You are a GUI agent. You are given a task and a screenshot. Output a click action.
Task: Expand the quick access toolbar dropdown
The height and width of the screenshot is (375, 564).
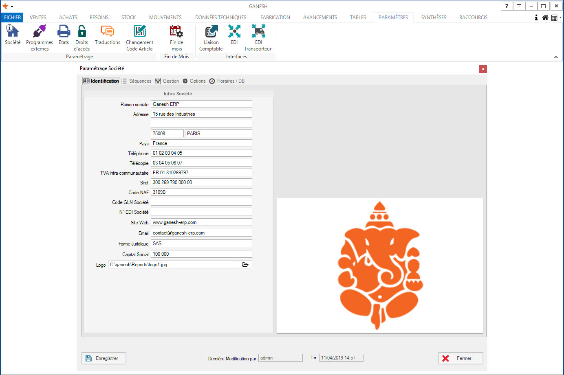12,6
